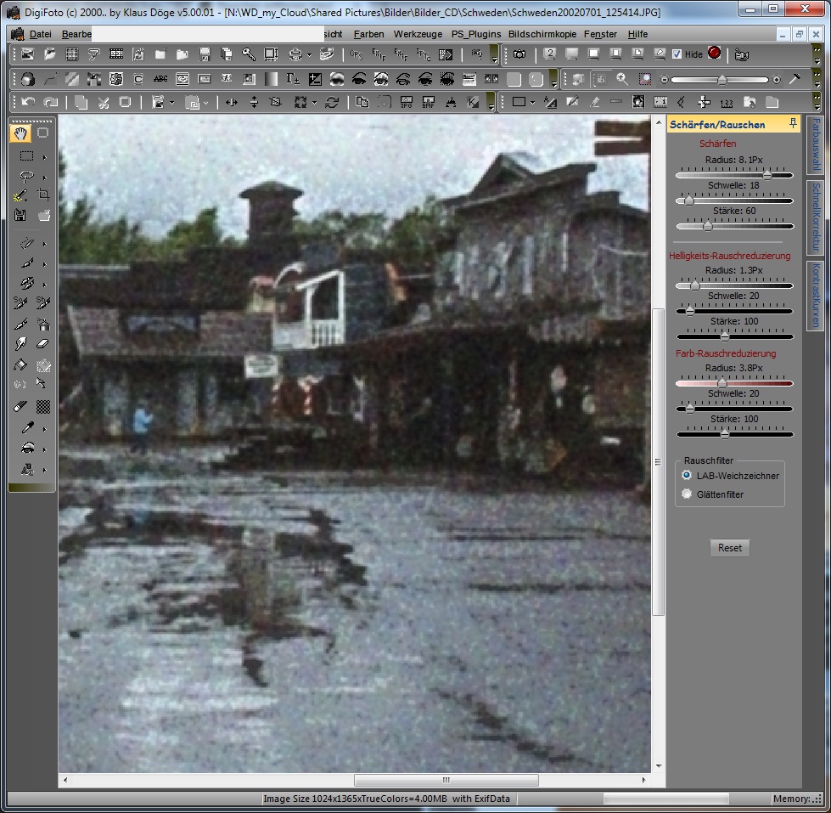
Task: Select the Hand pan tool
Action: 21,133
